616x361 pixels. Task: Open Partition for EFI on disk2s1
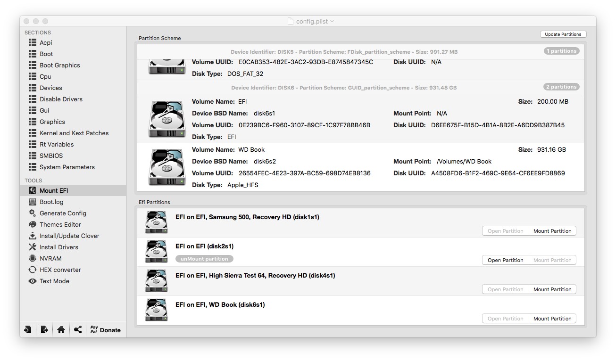[x=506, y=260]
